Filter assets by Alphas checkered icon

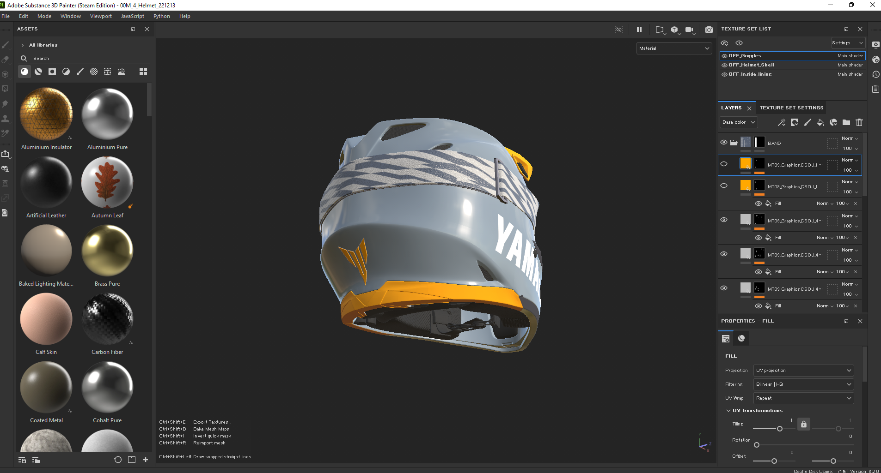pos(94,72)
